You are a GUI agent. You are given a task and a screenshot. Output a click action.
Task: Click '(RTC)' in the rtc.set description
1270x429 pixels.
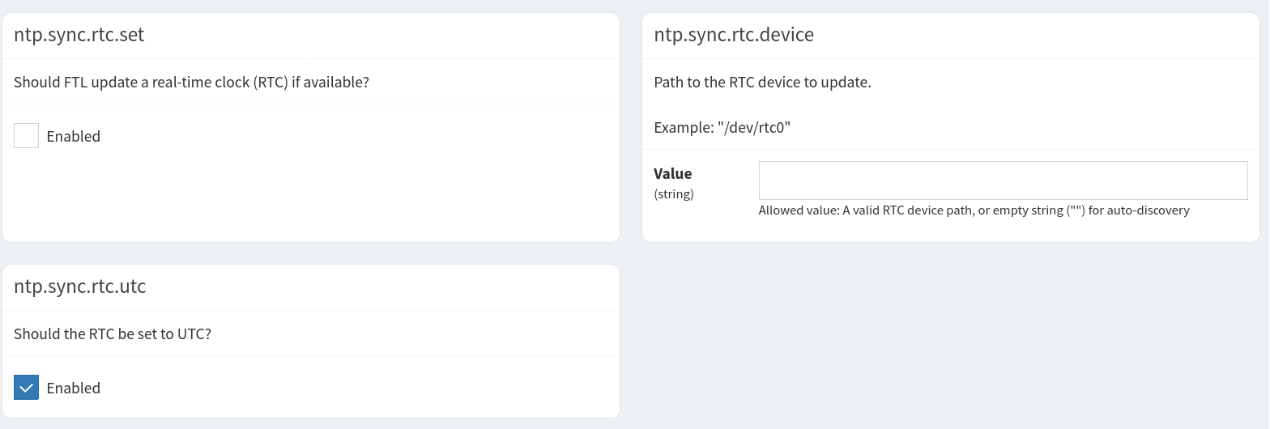coord(270,82)
